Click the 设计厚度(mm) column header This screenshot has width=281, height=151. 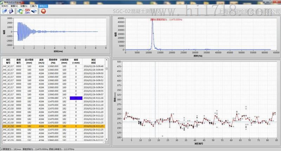[x=29, y=61]
